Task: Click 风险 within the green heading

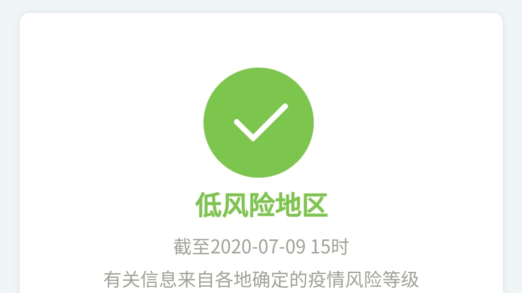Action: tap(248, 205)
